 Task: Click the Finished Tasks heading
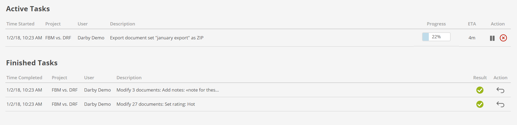32,63
